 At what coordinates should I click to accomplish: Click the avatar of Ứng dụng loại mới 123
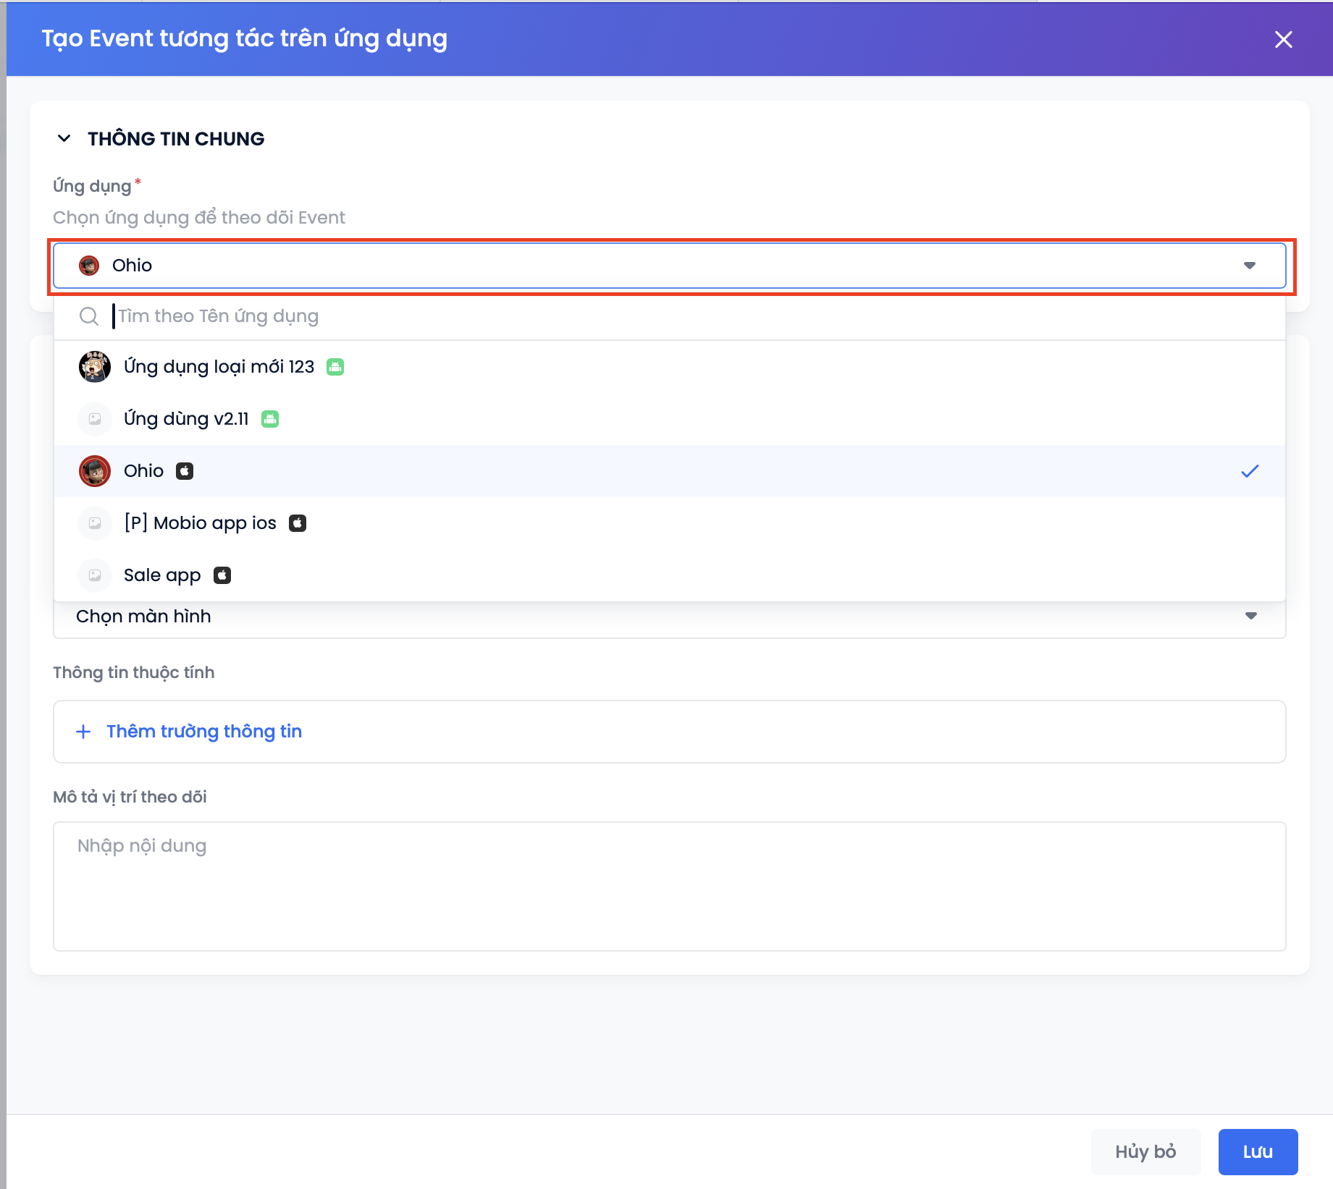(x=94, y=367)
